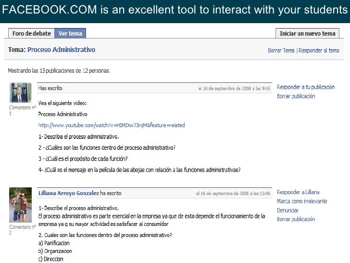
Task: Select the Ver tema tab
Action: (x=70, y=33)
